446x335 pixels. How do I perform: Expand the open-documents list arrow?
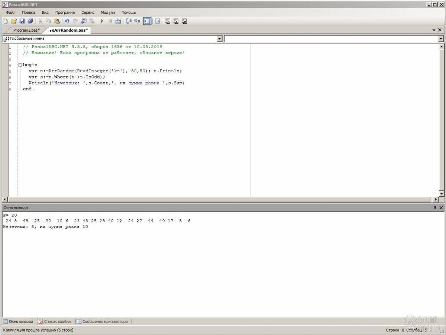pos(434,30)
